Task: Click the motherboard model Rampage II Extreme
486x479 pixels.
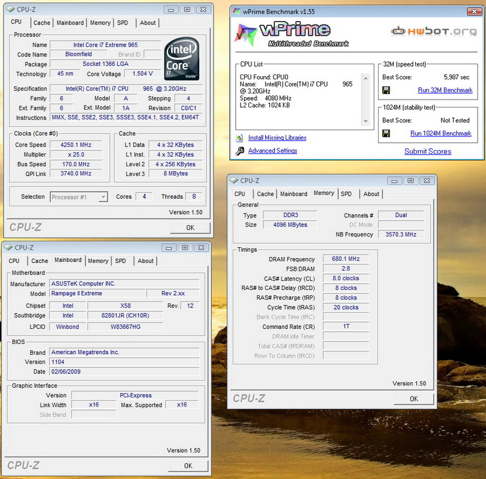Action: tap(97, 294)
